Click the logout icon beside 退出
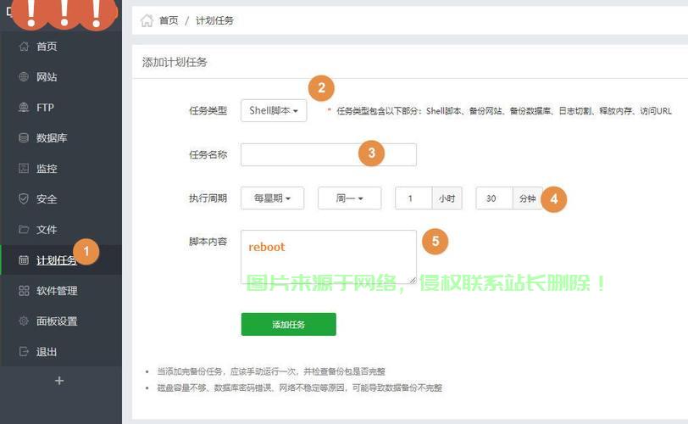This screenshot has width=688, height=424. pyautogui.click(x=24, y=352)
